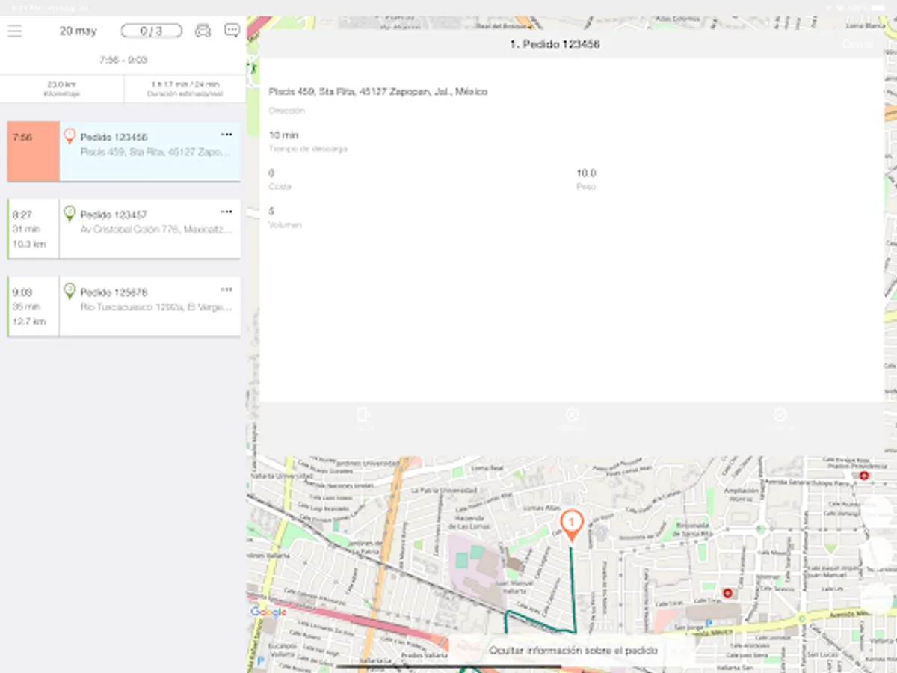
Task: Click the 10 min unloading time value
Action: 283,135
